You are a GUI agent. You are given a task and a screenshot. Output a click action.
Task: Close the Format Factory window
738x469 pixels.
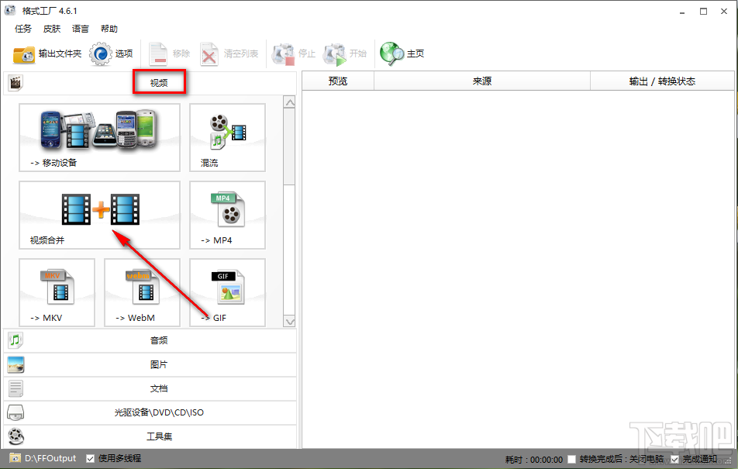724,12
